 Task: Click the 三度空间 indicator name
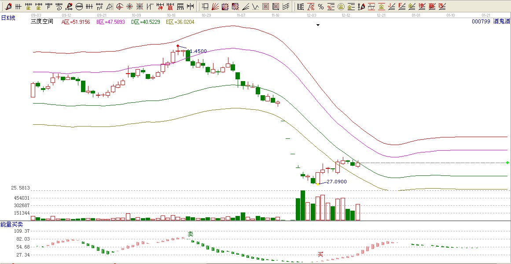(x=42, y=22)
